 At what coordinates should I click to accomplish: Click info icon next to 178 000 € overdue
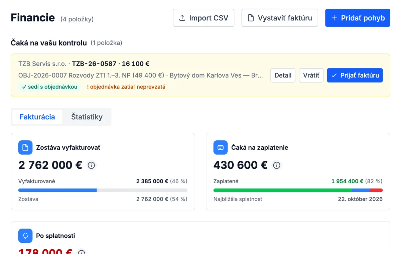pos(82,252)
